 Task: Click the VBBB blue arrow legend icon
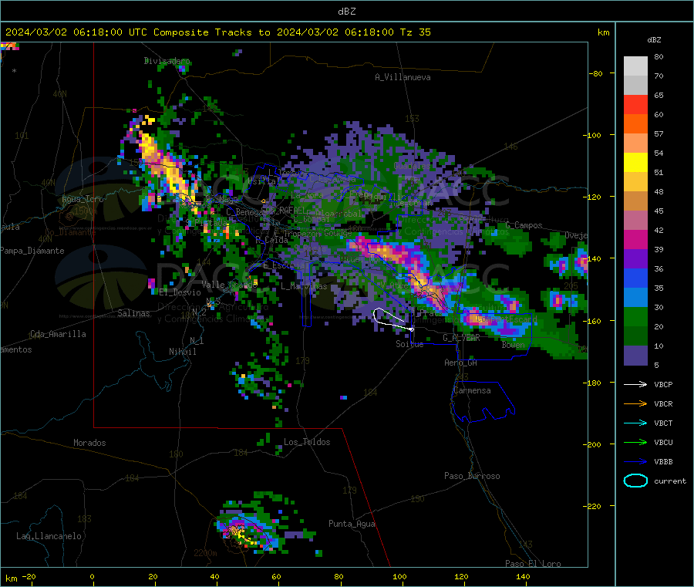[635, 462]
